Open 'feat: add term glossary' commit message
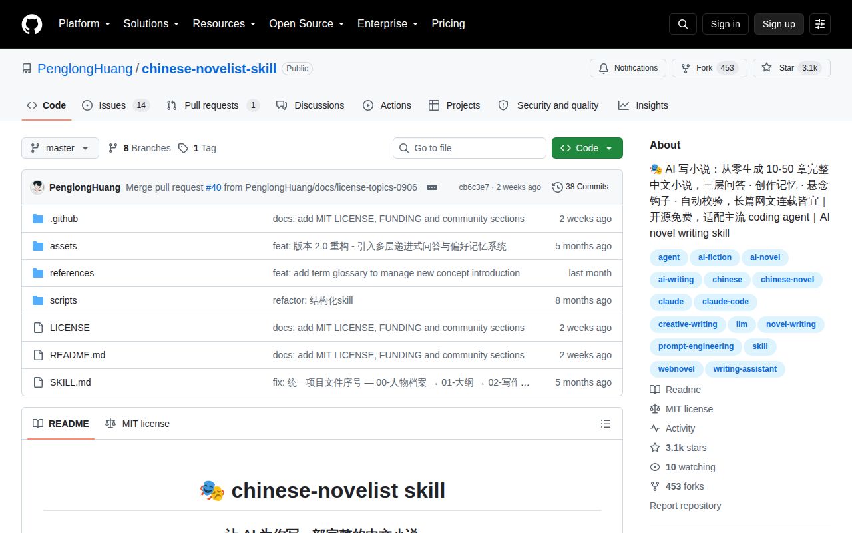 click(x=396, y=273)
